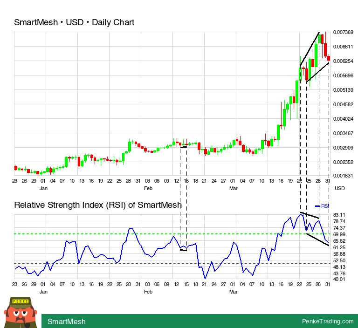Screen dimensions: 358x328
Task: Click the 52.50 RSI axis value
Action: 339,260
